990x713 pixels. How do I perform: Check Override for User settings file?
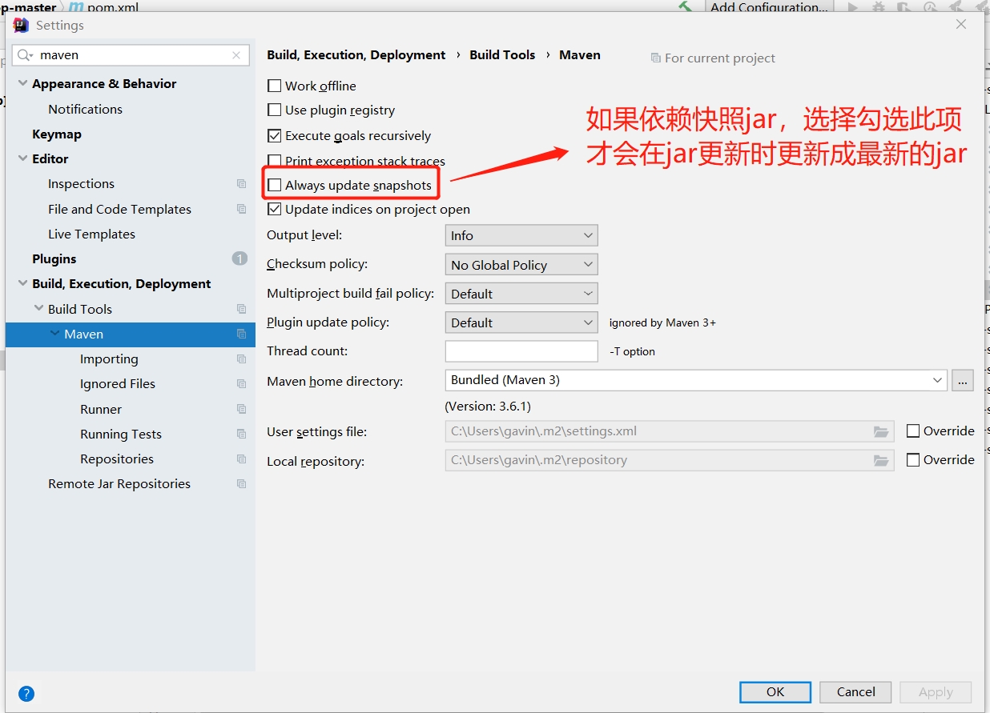click(x=913, y=431)
